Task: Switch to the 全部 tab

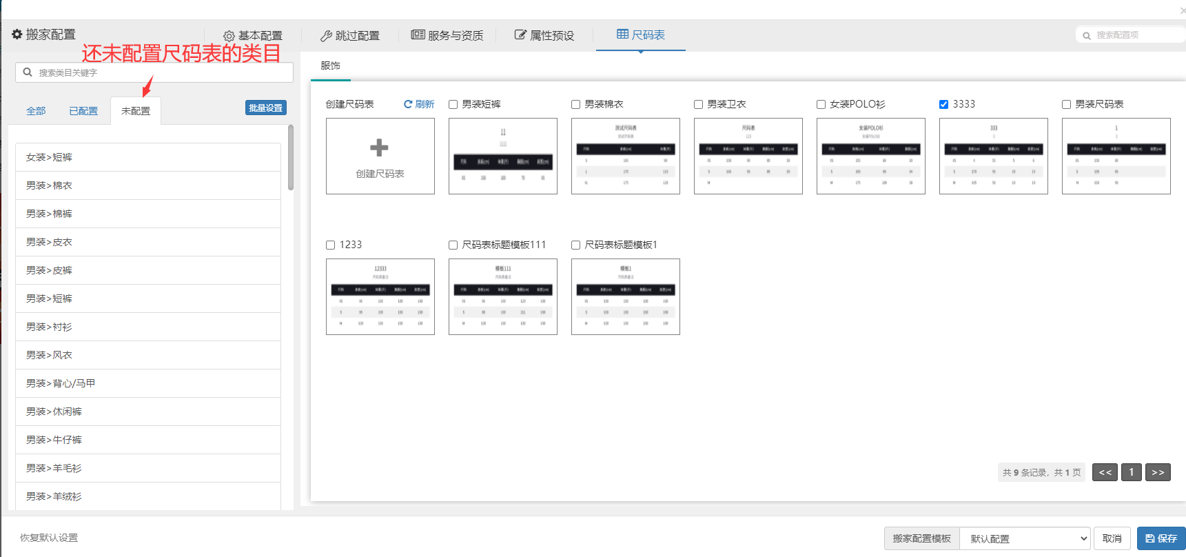Action: (x=36, y=111)
